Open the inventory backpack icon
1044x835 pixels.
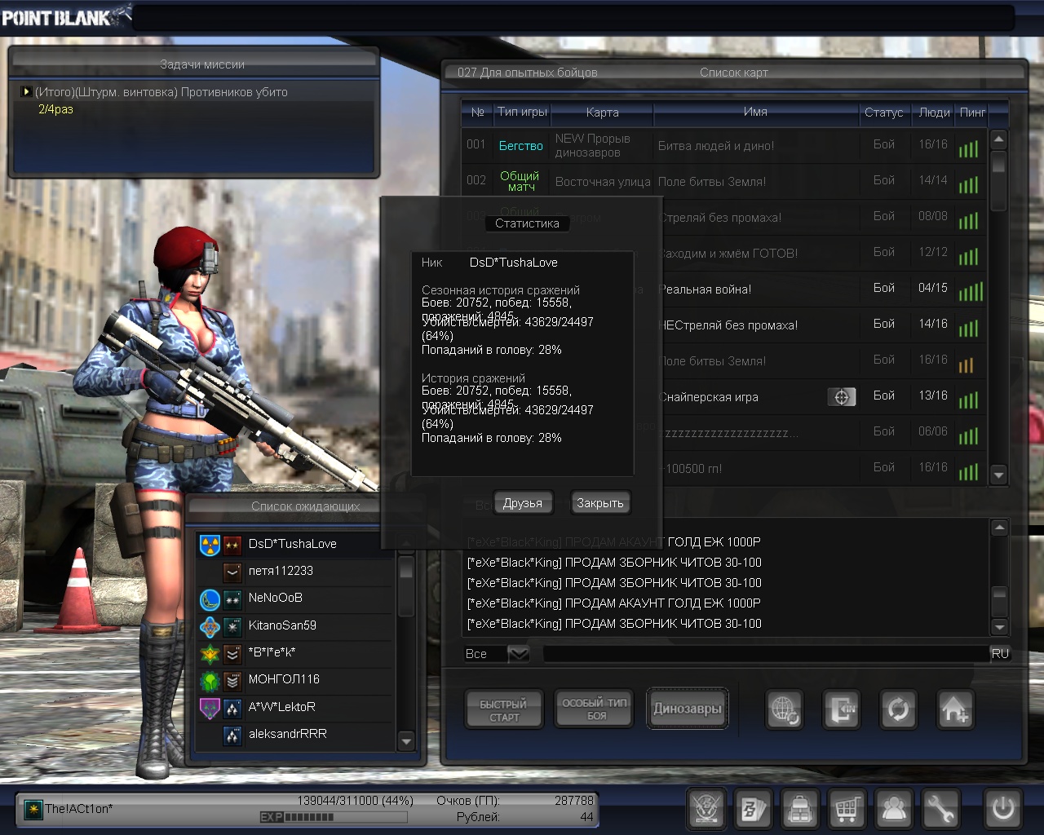(x=800, y=809)
